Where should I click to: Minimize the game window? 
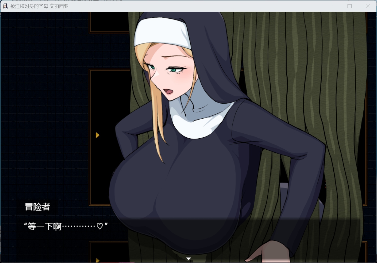[x=332, y=6]
